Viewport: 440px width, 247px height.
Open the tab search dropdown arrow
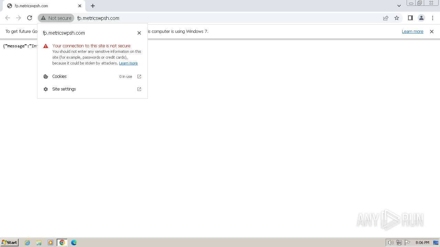point(399,6)
